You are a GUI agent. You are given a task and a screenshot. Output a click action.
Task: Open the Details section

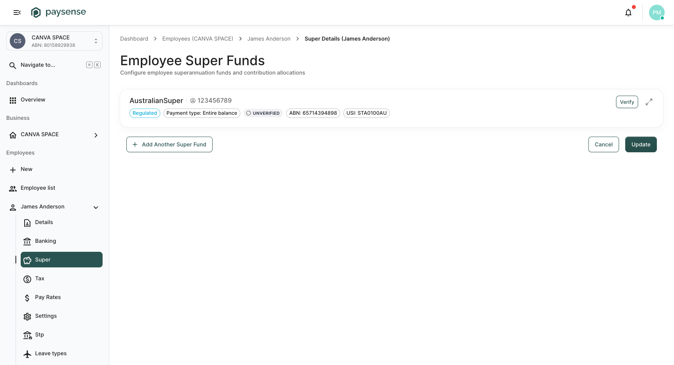pyautogui.click(x=62, y=223)
